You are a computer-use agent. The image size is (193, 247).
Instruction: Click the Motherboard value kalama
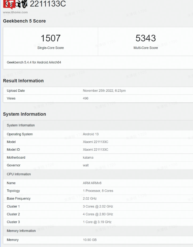pos(88,158)
